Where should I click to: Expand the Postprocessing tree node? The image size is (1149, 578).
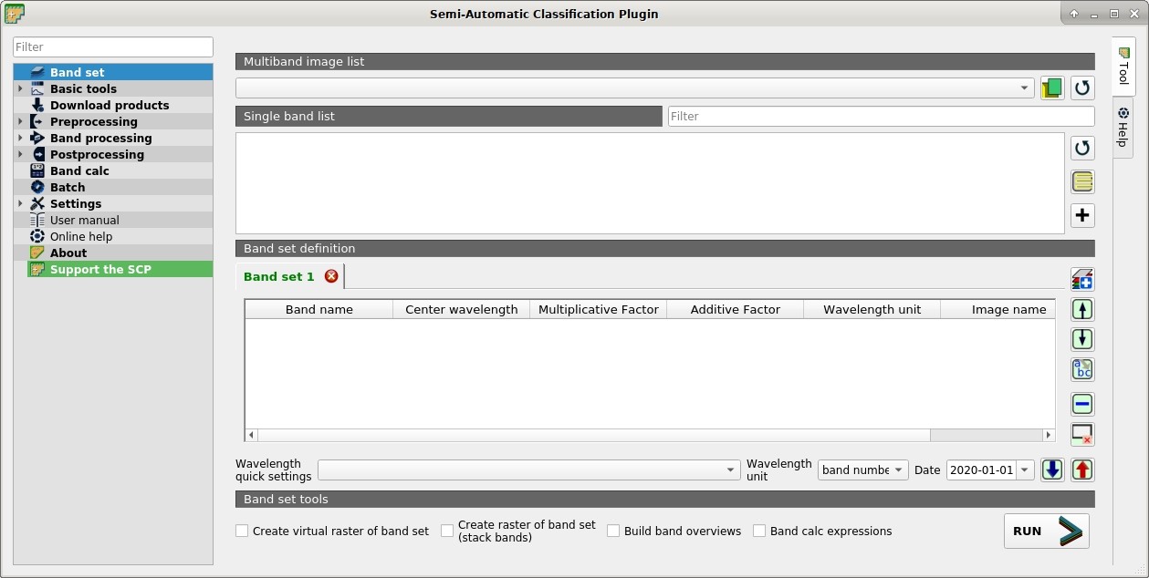coord(20,154)
